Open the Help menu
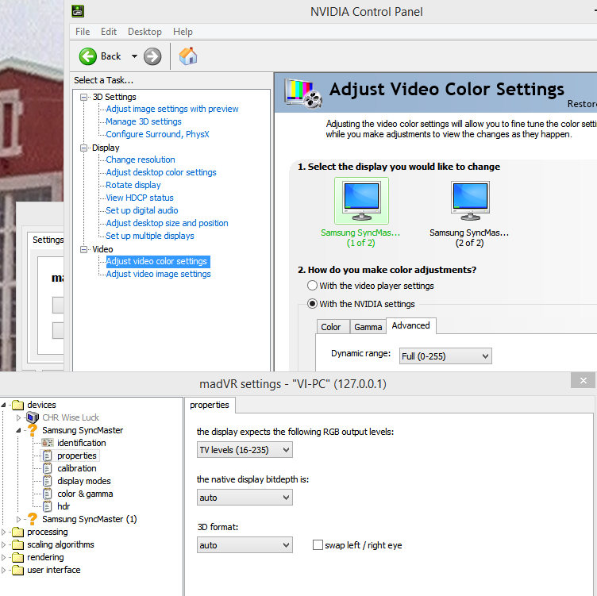Viewport: 597px width, 596px height. click(x=183, y=32)
